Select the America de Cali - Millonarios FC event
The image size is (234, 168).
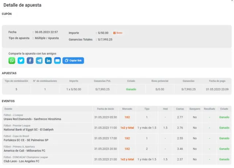coord(24,151)
